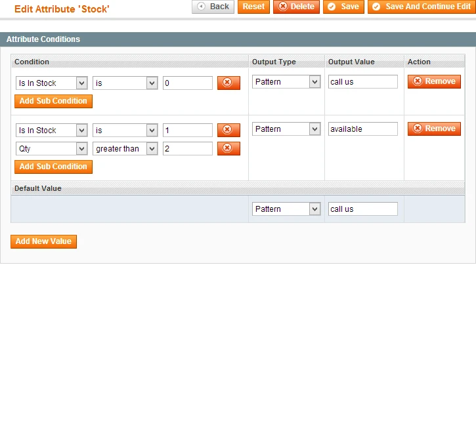Open the Qty attribute dropdown
476x446 pixels.
[x=52, y=149]
